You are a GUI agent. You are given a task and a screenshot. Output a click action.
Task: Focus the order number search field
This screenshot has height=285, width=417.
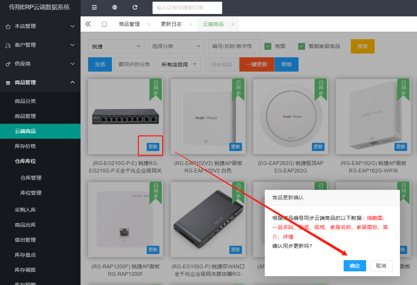click(187, 8)
